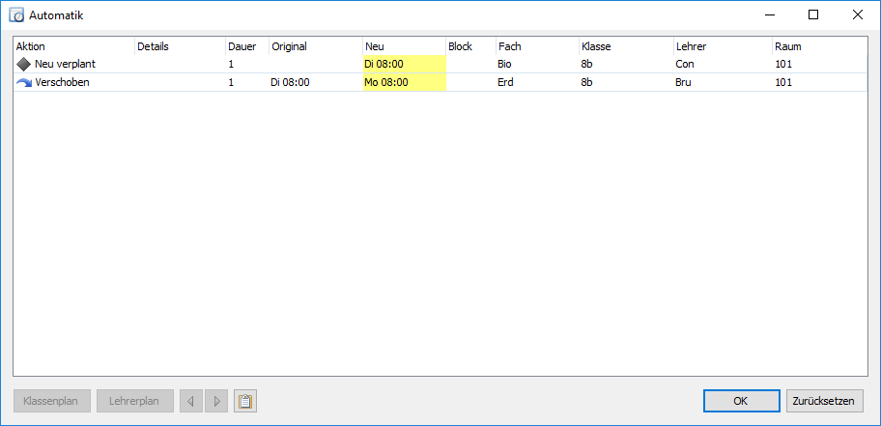Close the Automatik dialog window

point(858,15)
